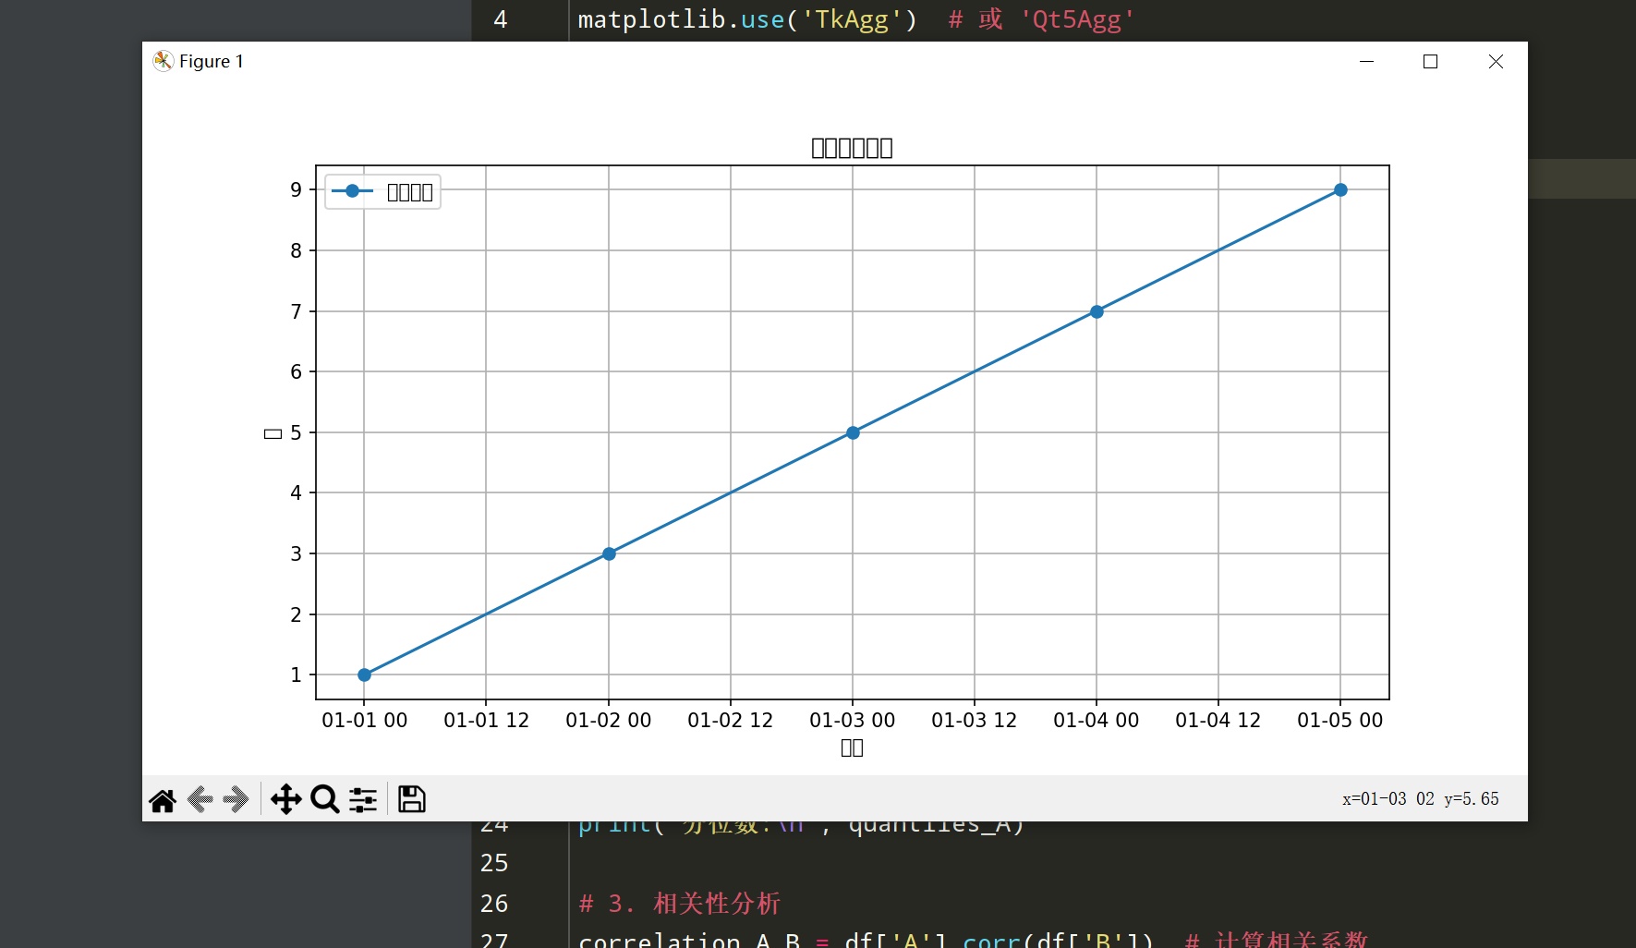Screen dimensions: 1636x948
Task: Click the matplotlib logo in Figure 1 title bar
Action: pos(164,61)
